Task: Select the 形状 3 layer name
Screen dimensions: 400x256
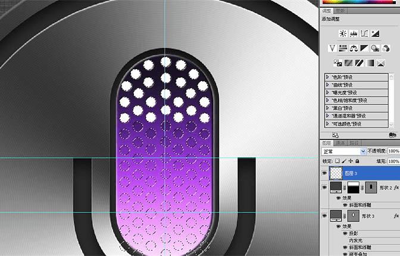Action: click(x=368, y=216)
